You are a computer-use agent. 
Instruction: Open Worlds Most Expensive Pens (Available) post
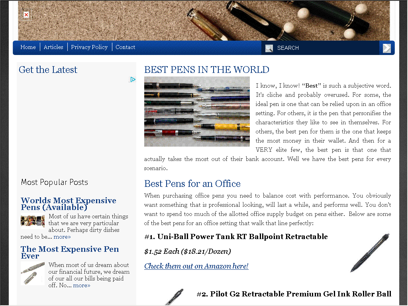(x=69, y=204)
